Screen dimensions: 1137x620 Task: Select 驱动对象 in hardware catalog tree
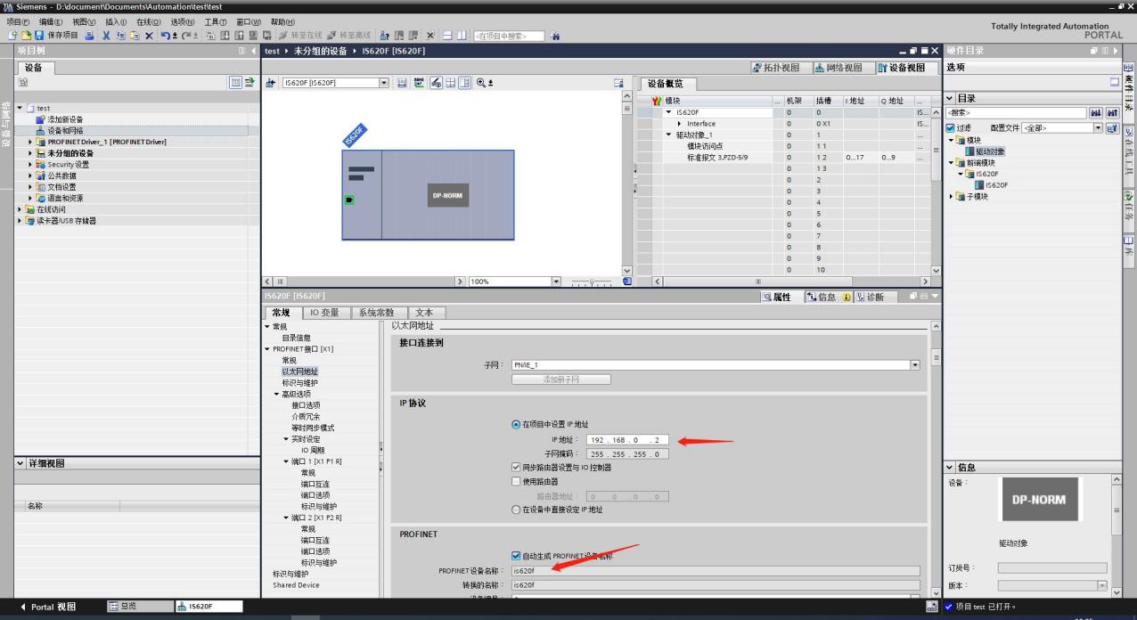(x=990, y=151)
